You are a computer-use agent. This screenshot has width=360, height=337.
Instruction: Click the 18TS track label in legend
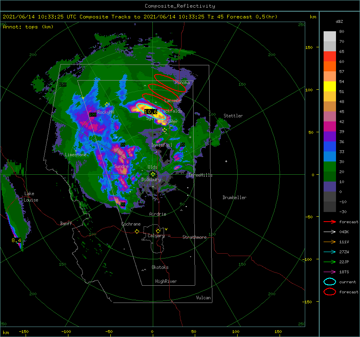[x=344, y=272]
